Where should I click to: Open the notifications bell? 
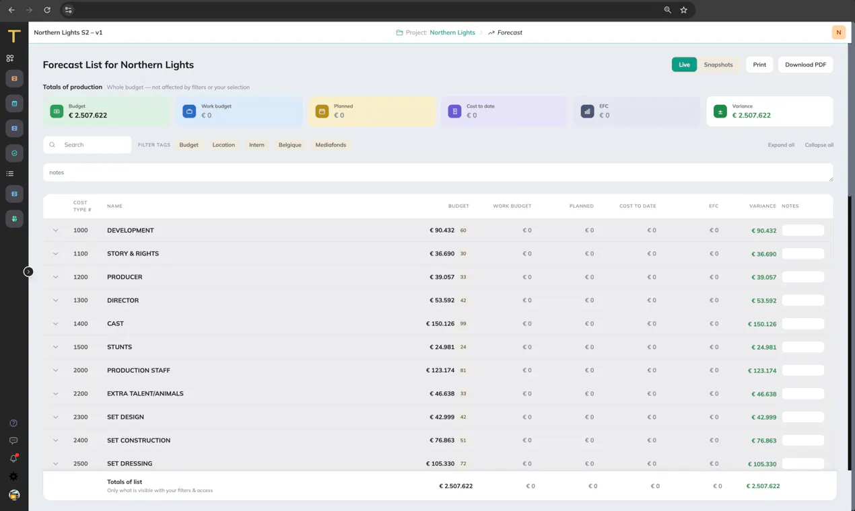(x=13, y=458)
